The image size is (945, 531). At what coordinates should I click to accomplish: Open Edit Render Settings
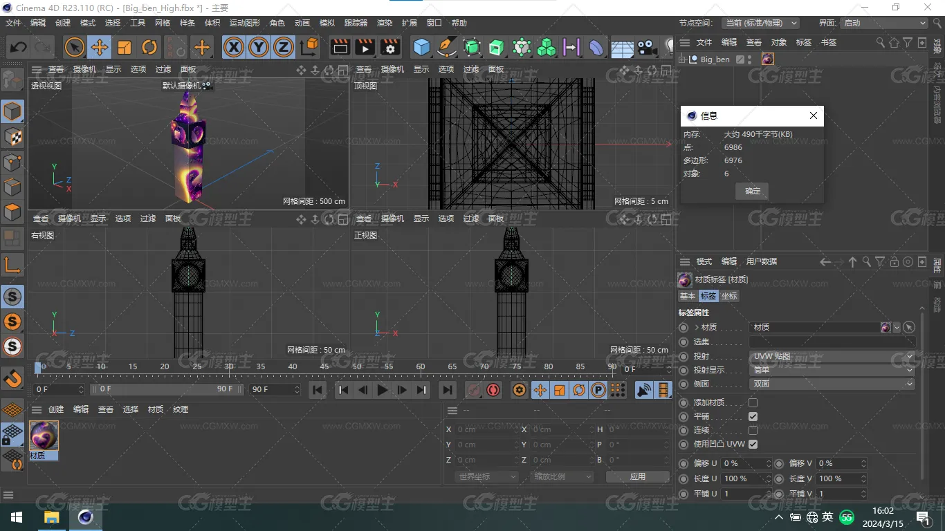[x=390, y=47]
